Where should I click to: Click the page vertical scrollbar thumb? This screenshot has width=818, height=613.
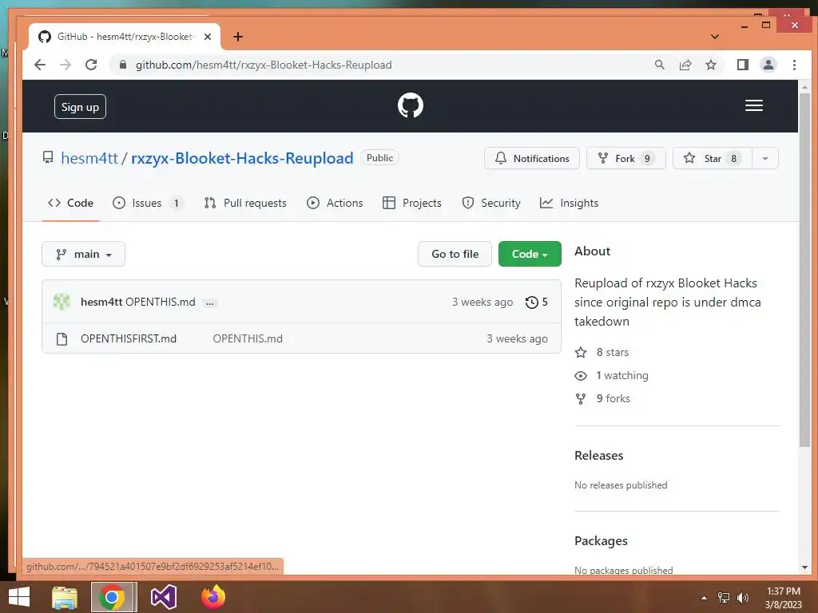tap(804, 268)
